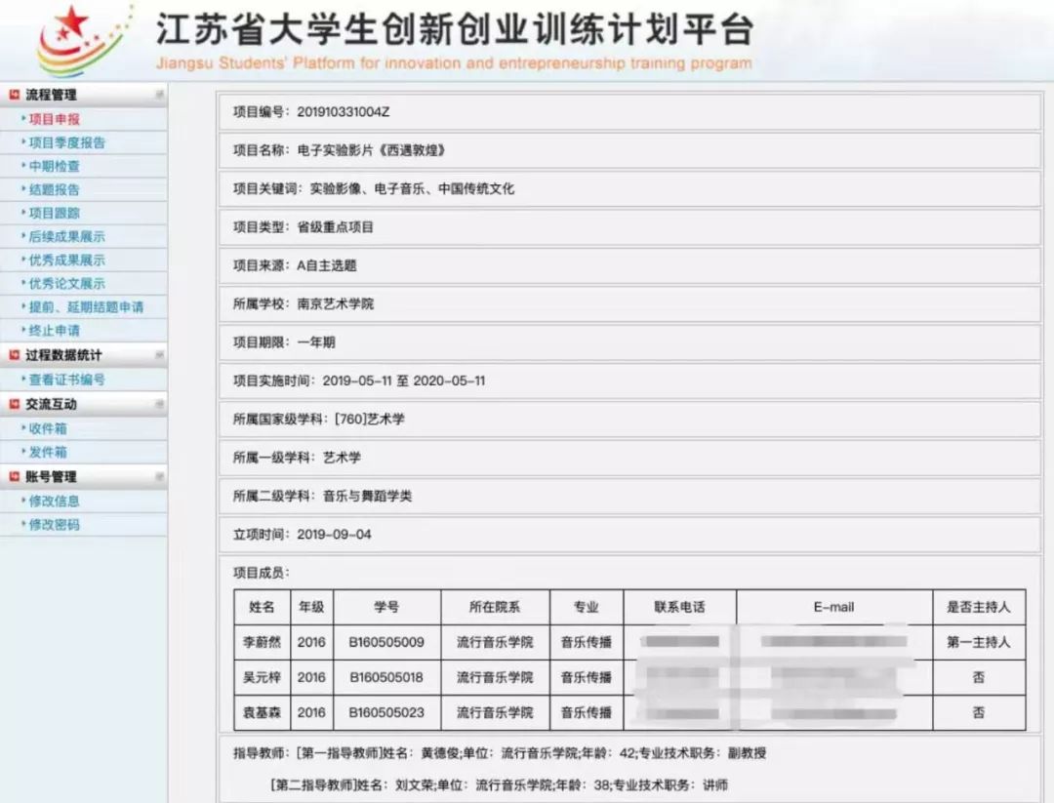This screenshot has width=1054, height=803.
Task: Select 项目跟踪 menu item
Action: [55, 213]
